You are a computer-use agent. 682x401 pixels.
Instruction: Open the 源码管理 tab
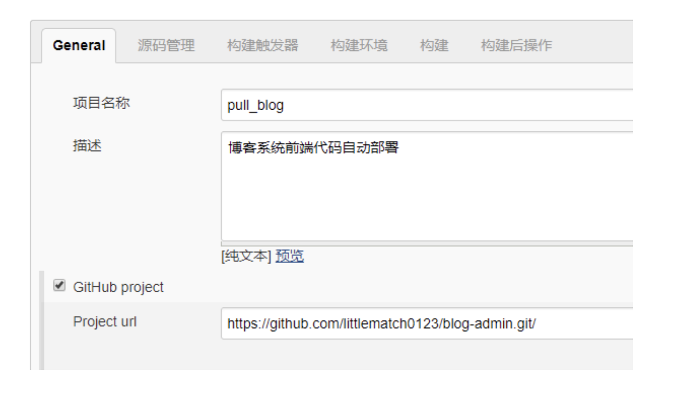pyautogui.click(x=166, y=46)
